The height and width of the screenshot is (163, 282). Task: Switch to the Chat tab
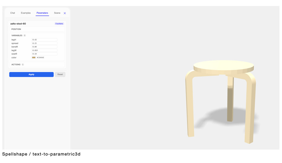point(13,13)
